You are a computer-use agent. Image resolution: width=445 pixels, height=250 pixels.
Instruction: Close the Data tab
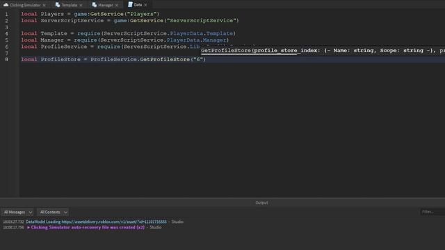[x=145, y=5]
